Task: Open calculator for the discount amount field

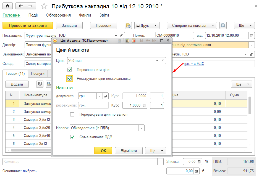Action: (197, 171)
